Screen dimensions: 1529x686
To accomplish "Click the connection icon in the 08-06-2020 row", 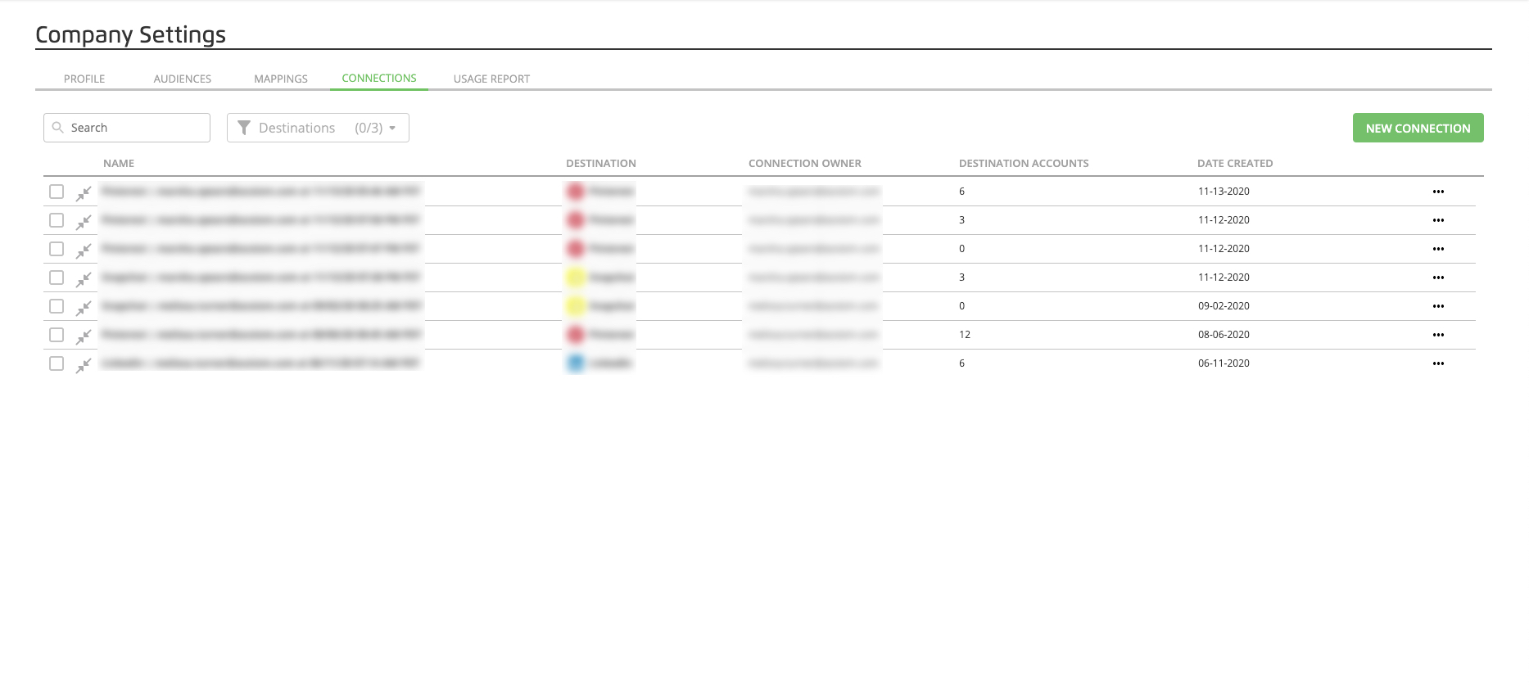I will pos(84,337).
